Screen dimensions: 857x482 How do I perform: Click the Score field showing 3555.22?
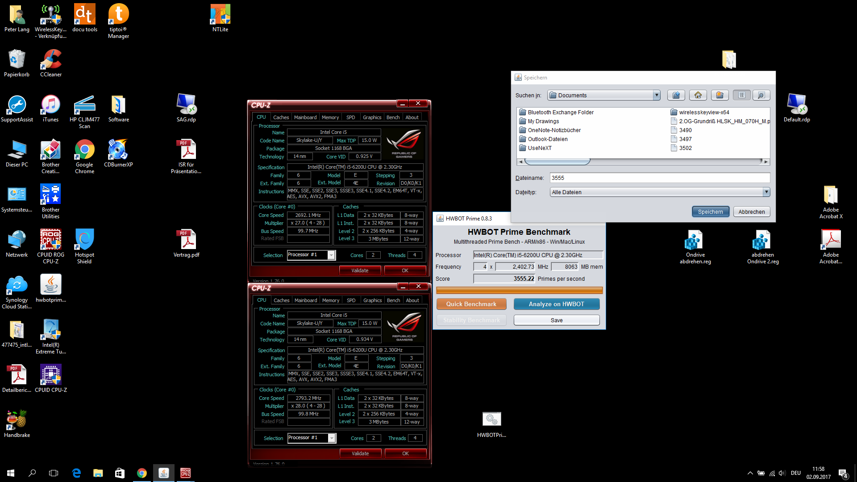[504, 278]
